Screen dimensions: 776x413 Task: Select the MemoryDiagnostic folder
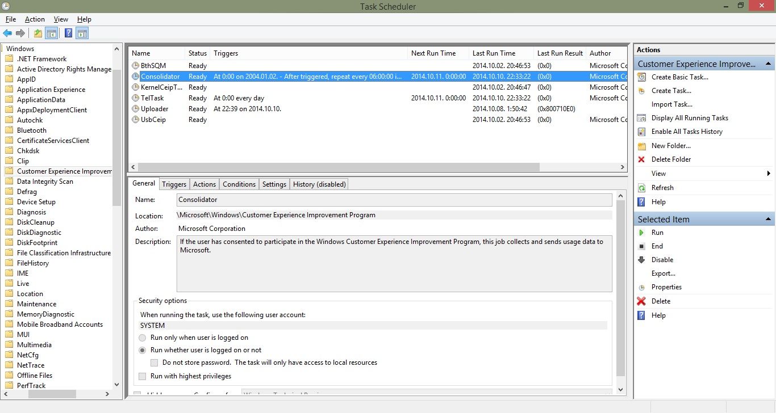tap(45, 314)
